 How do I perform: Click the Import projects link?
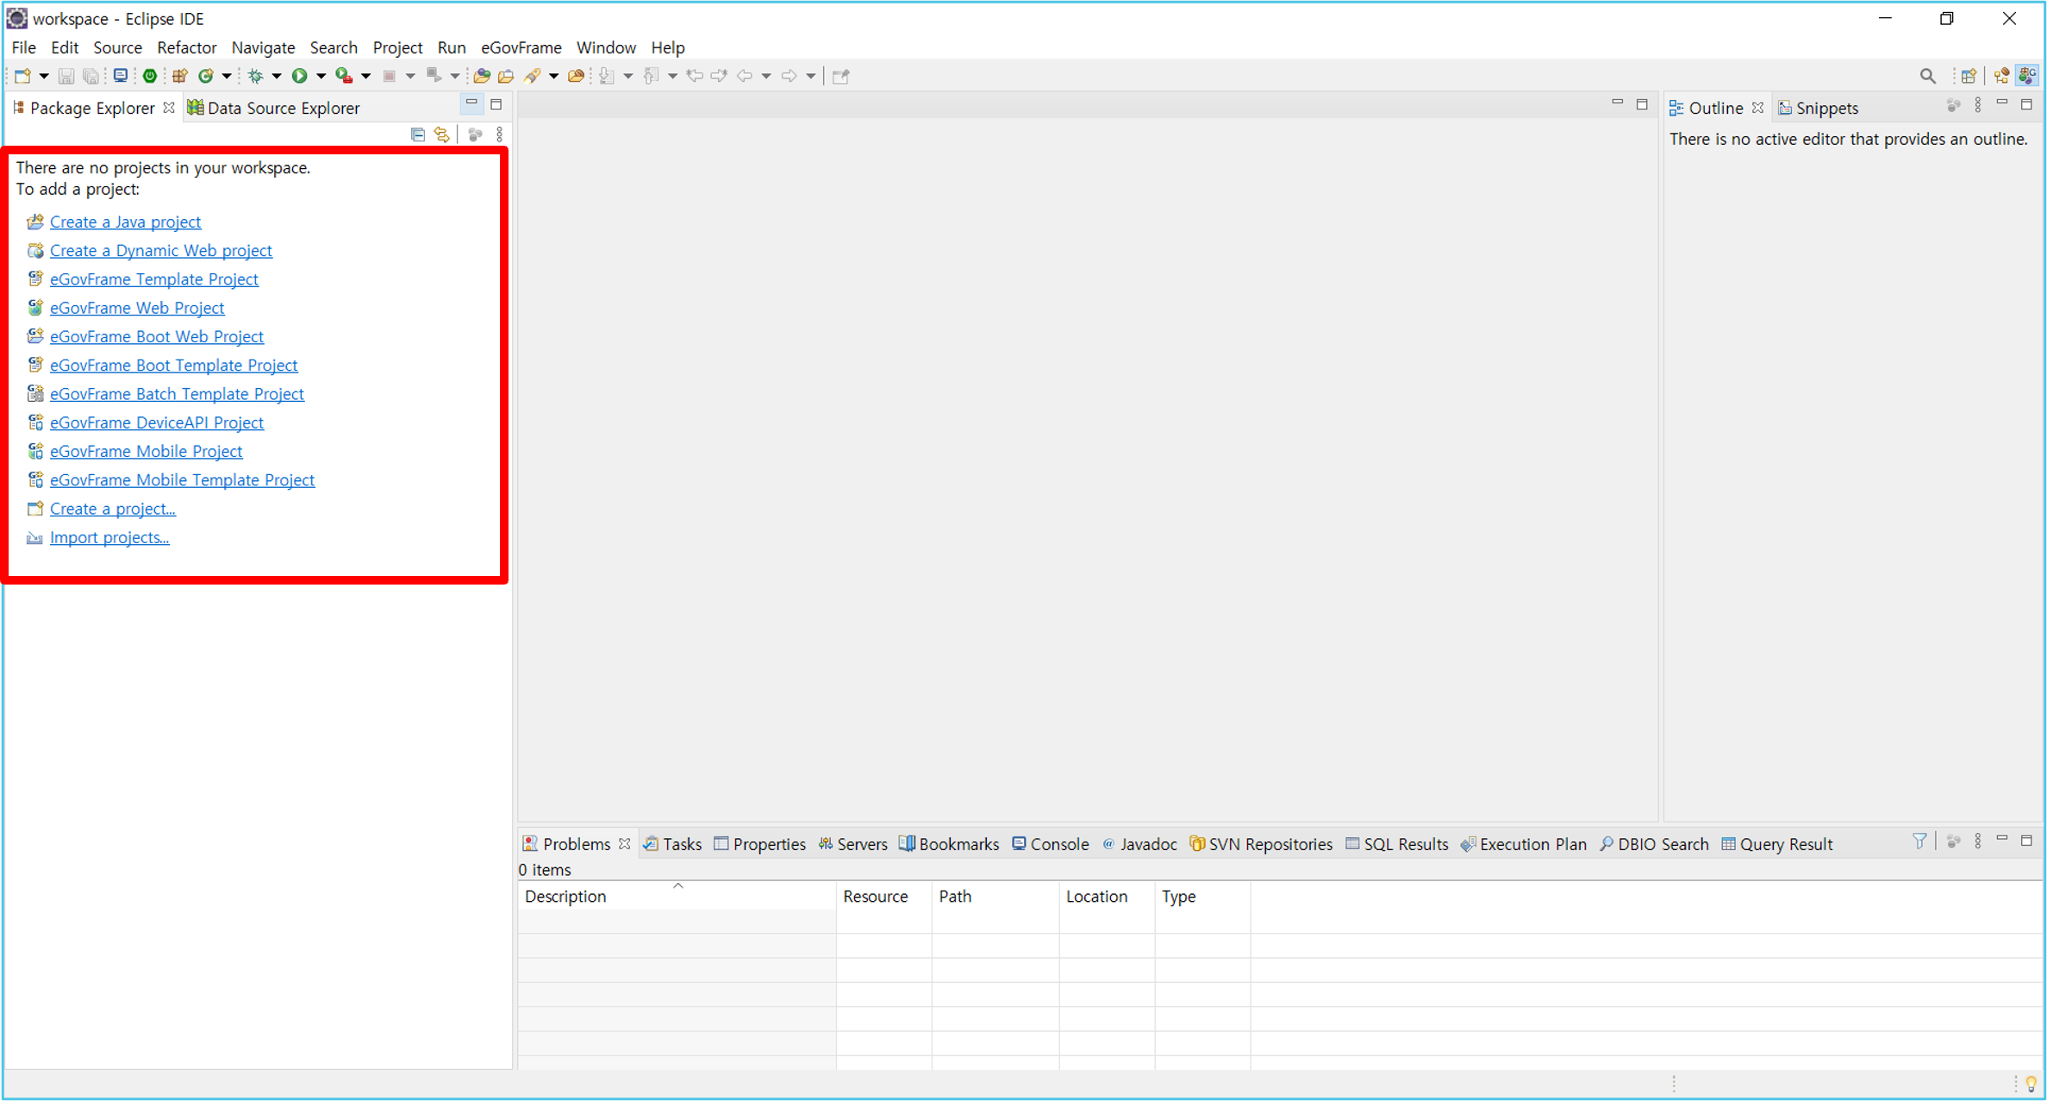109,537
